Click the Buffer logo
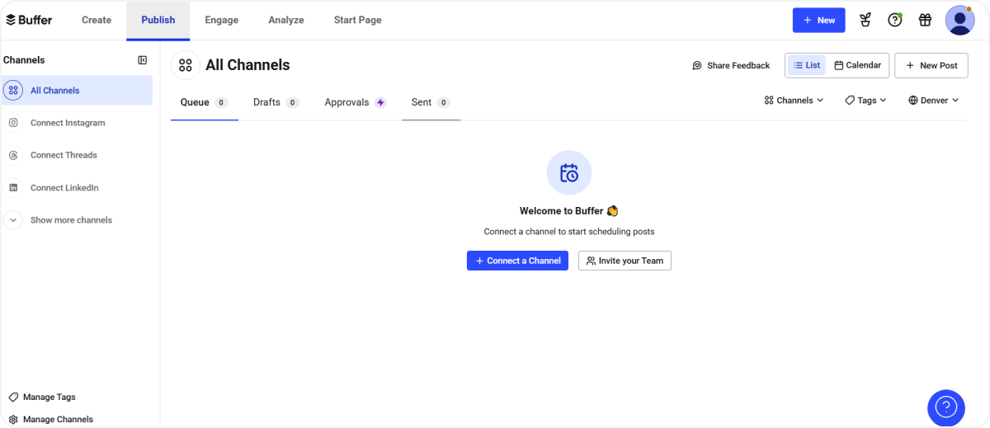Screen dimensions: 990x428 tap(29, 20)
